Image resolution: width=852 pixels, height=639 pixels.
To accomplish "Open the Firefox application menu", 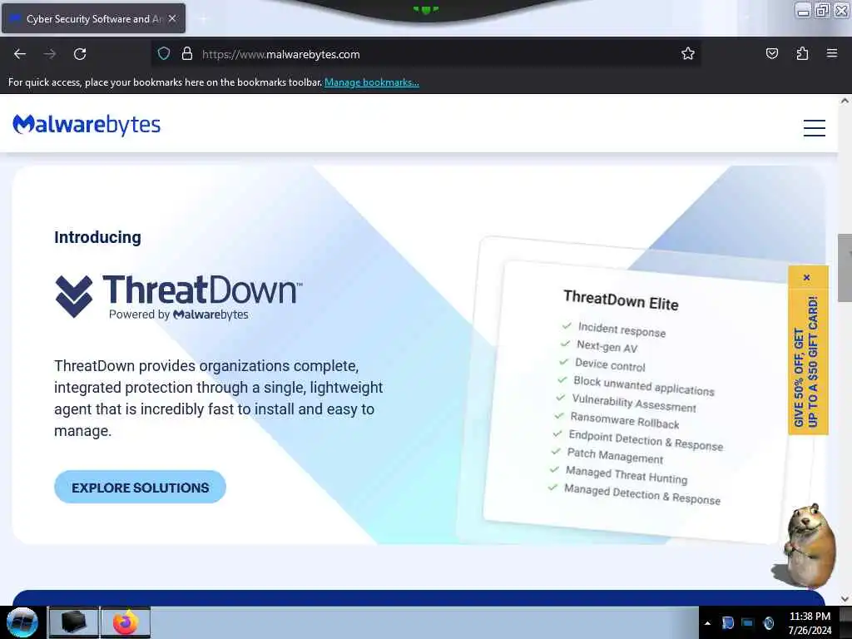I will pyautogui.click(x=832, y=53).
